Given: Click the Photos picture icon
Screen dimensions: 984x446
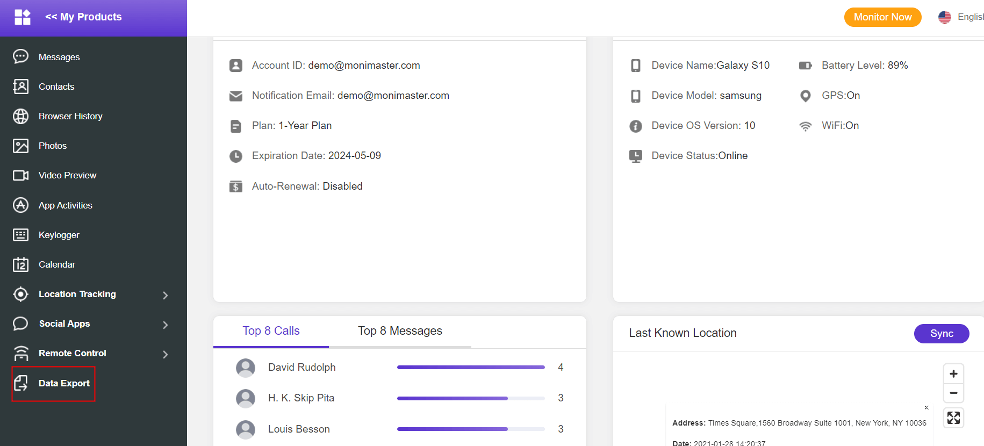Looking at the screenshot, I should click(20, 146).
